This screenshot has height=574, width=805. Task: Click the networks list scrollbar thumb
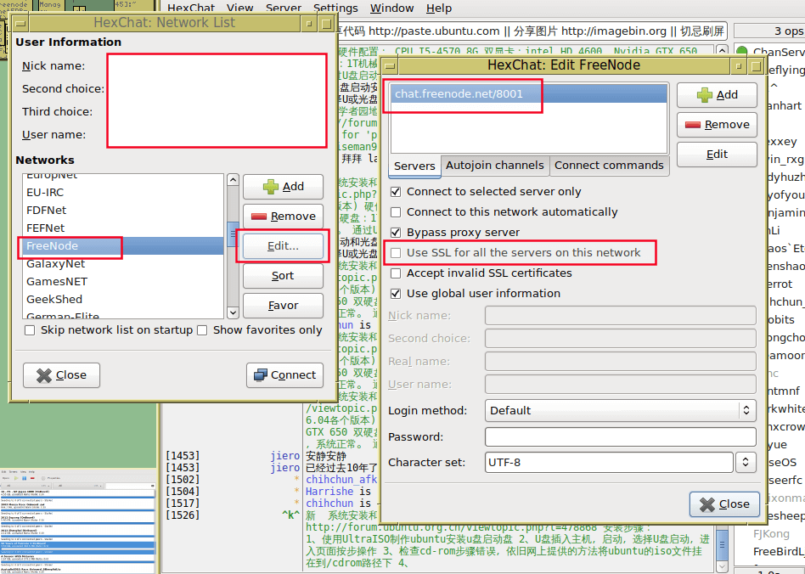click(233, 234)
